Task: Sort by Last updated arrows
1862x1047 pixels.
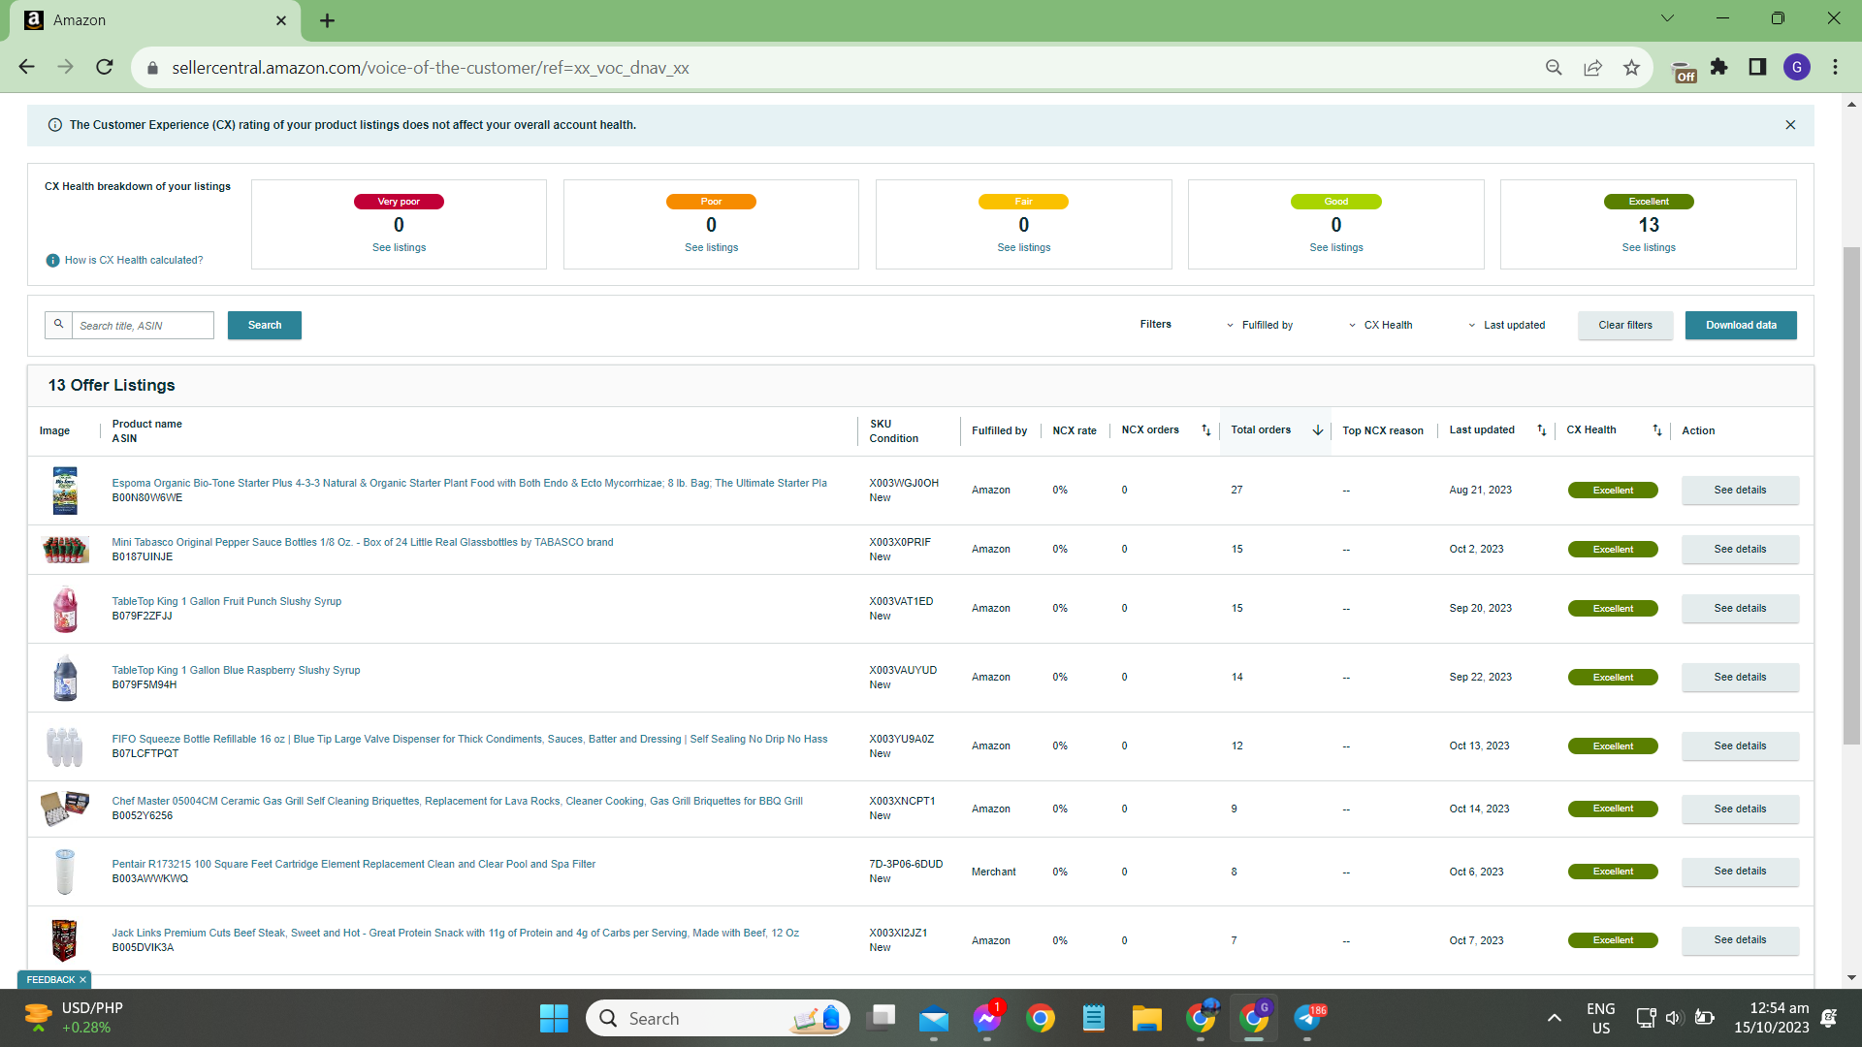Action: (x=1541, y=430)
